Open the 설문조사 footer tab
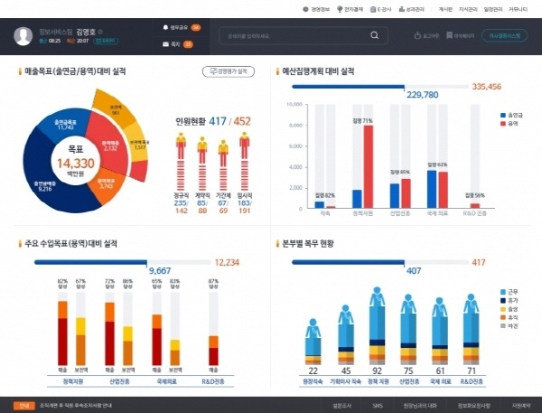The image size is (542, 413). [x=341, y=406]
